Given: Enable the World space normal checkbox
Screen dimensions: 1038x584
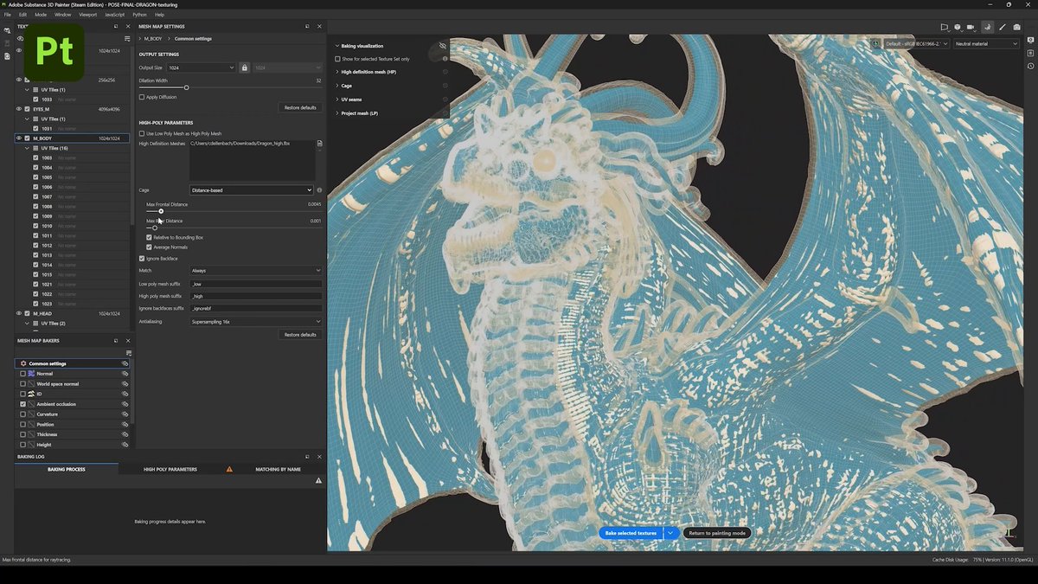Looking at the screenshot, I should pyautogui.click(x=23, y=384).
